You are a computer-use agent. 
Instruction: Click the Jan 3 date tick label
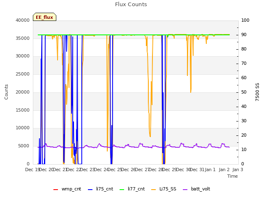click(238, 170)
